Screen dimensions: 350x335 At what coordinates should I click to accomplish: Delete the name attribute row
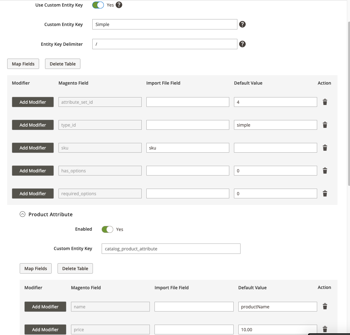coord(325,306)
